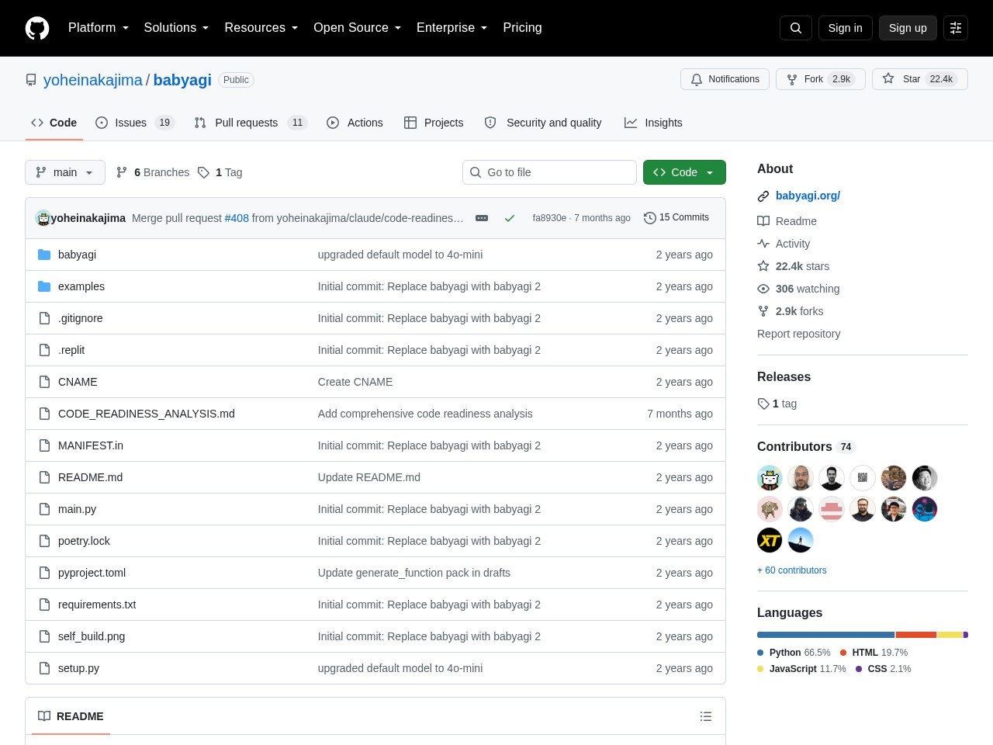Select the README tab
The width and height of the screenshot is (993, 745).
[71, 716]
